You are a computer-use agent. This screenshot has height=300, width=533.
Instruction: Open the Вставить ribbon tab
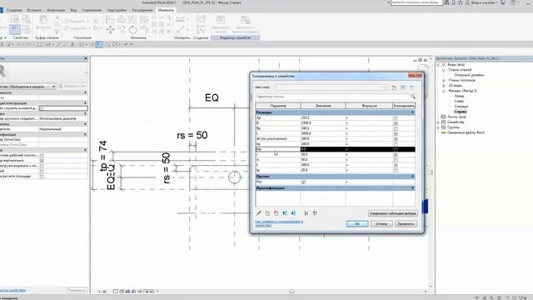(x=34, y=10)
